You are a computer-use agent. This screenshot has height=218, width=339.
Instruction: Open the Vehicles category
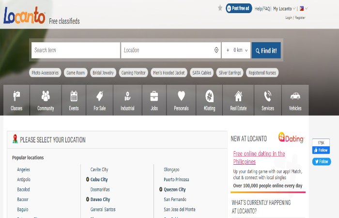[295, 100]
